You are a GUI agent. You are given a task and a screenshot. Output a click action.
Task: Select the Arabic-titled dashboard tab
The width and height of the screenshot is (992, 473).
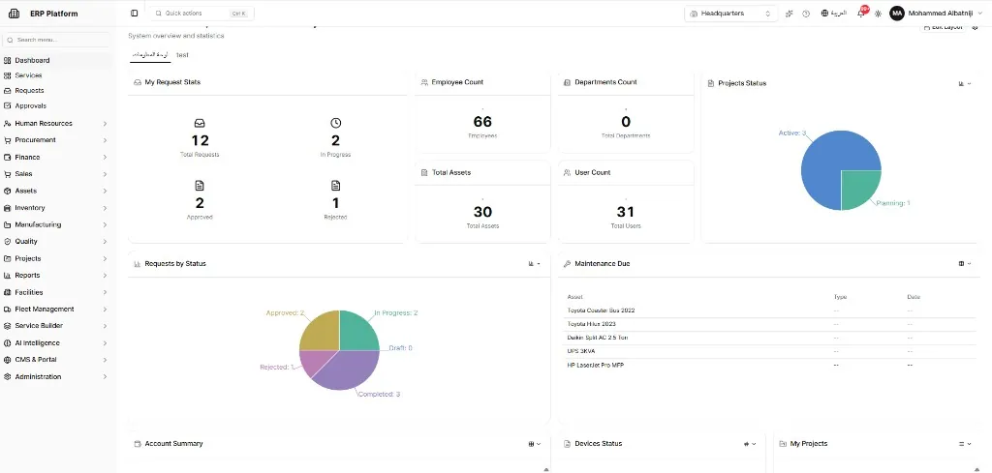pyautogui.click(x=150, y=55)
